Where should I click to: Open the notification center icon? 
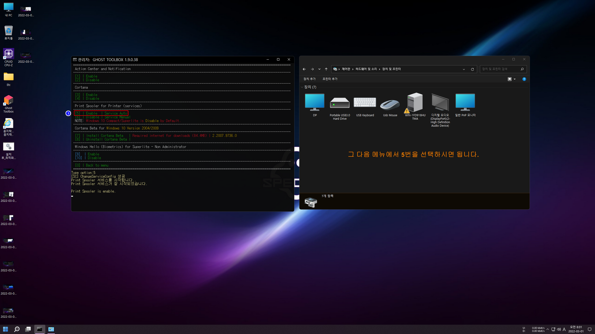click(590, 329)
